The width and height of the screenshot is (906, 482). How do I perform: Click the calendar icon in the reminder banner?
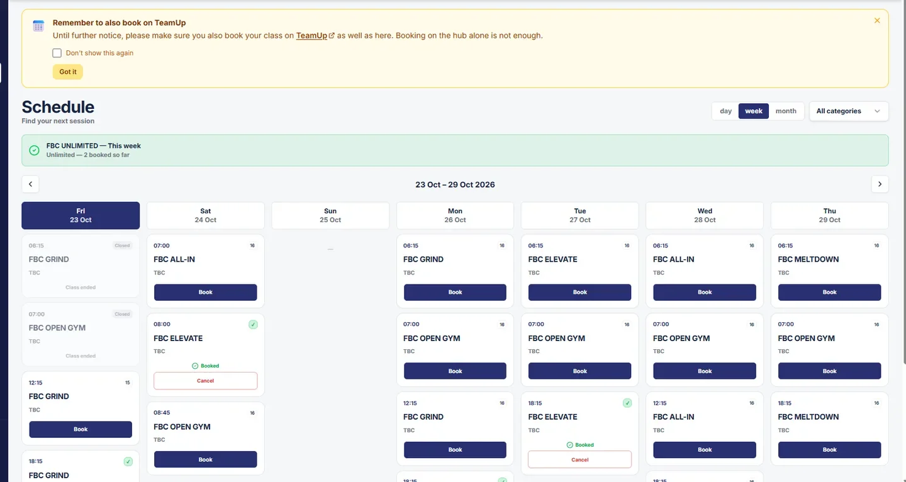38,26
